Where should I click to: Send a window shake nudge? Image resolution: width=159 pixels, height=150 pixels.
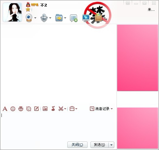pos(29,109)
